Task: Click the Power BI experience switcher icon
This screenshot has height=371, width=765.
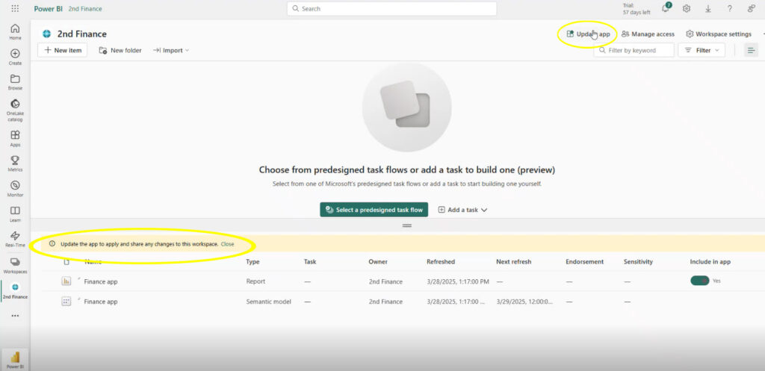Action: point(15,360)
